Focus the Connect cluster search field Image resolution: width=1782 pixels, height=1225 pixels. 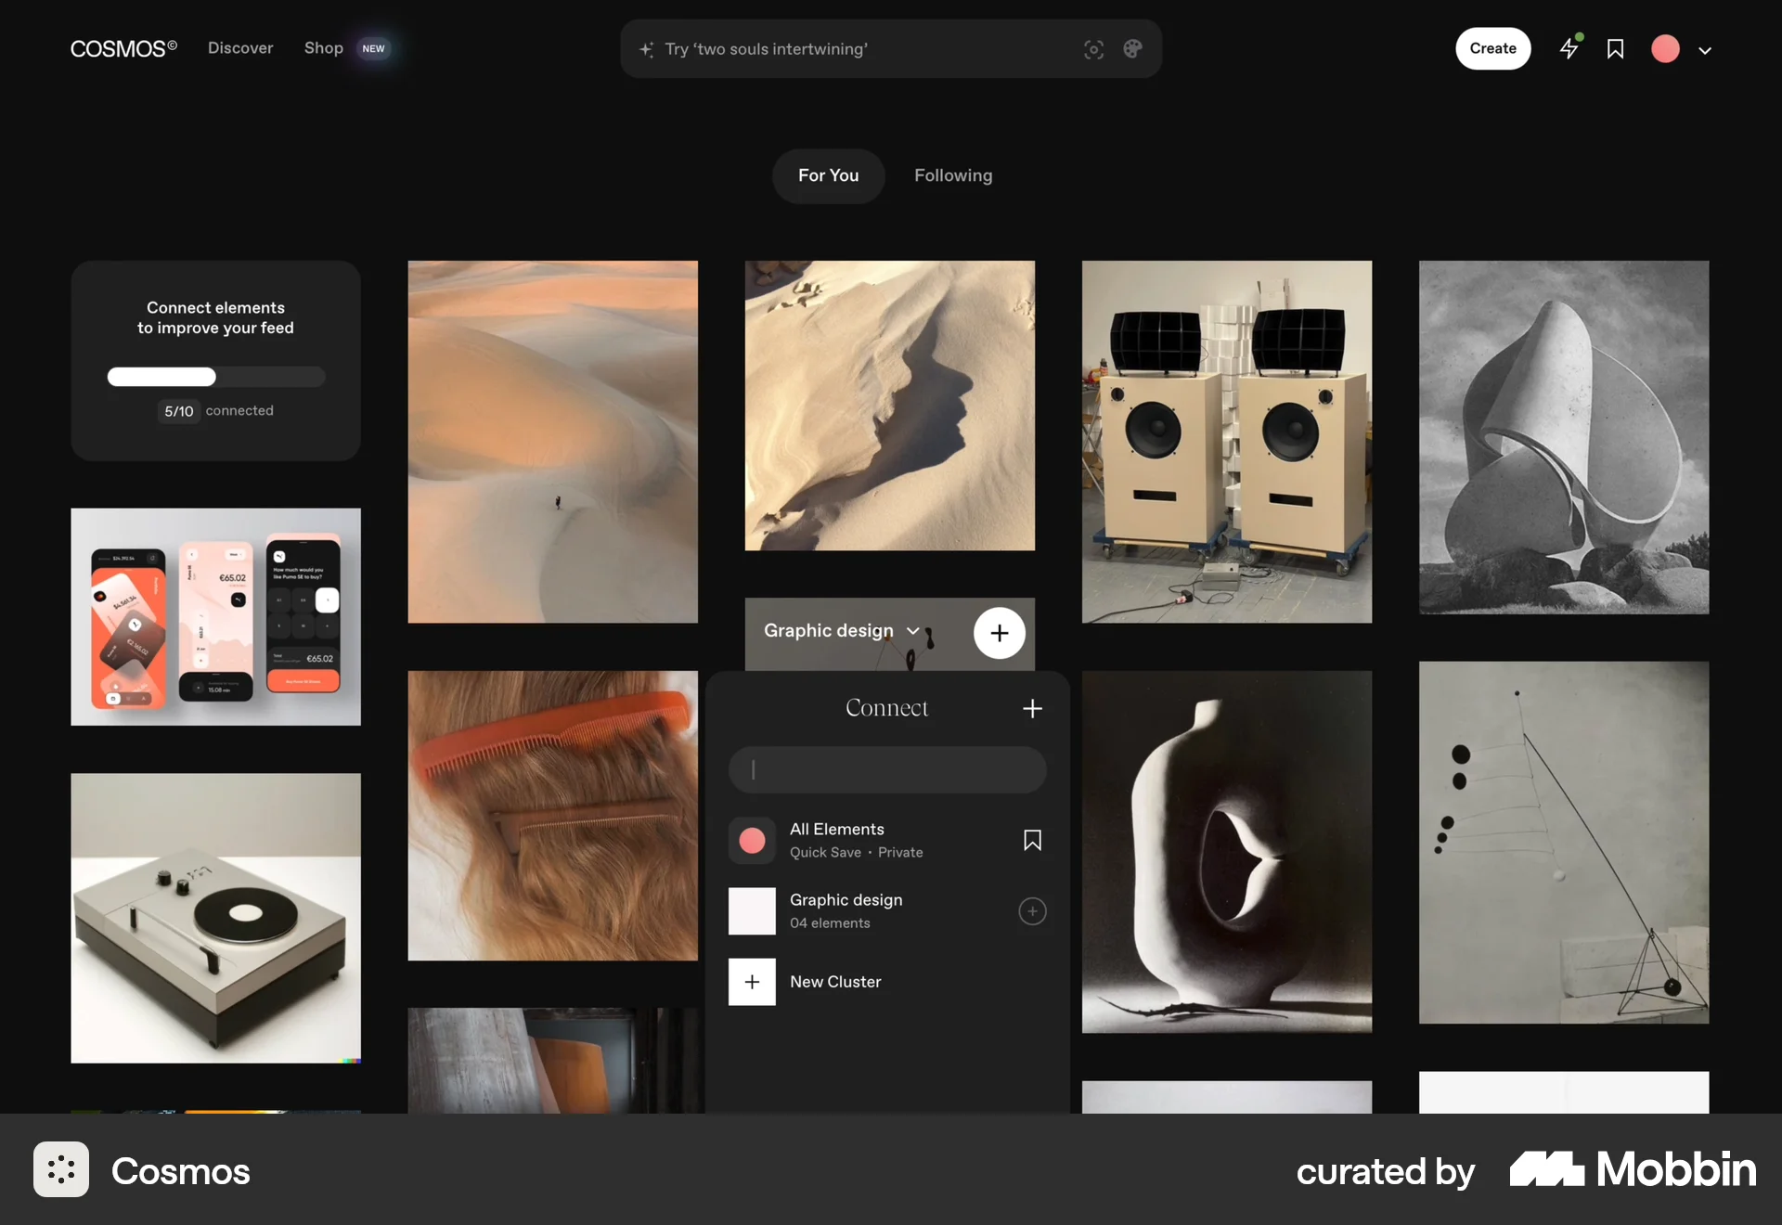click(x=887, y=770)
